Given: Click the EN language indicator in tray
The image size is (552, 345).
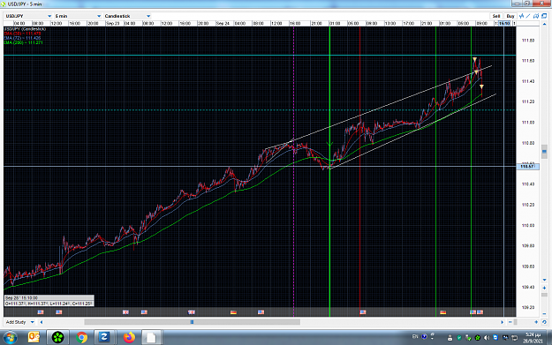Looking at the screenshot, I should point(415,336).
